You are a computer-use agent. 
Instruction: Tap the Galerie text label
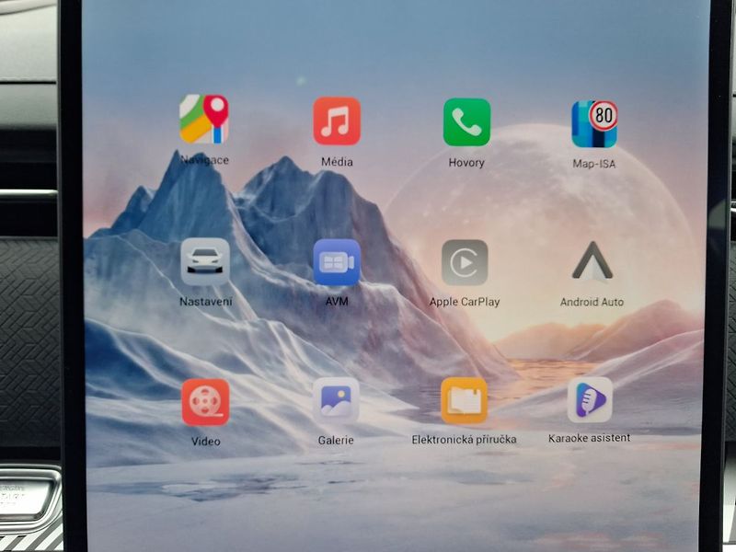pyautogui.click(x=336, y=441)
